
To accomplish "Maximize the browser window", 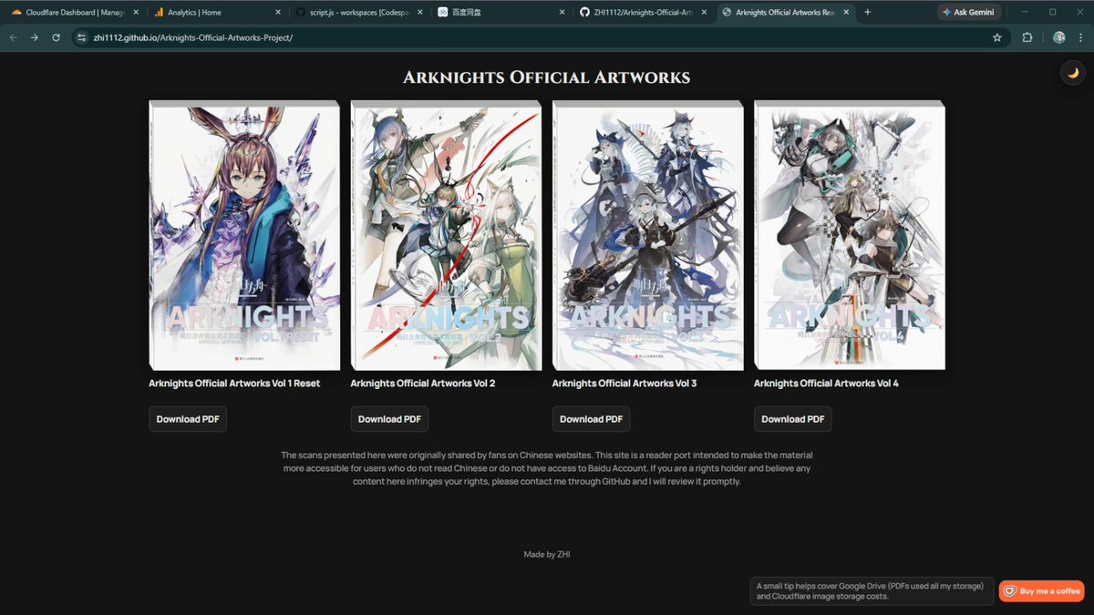I will (x=1052, y=13).
